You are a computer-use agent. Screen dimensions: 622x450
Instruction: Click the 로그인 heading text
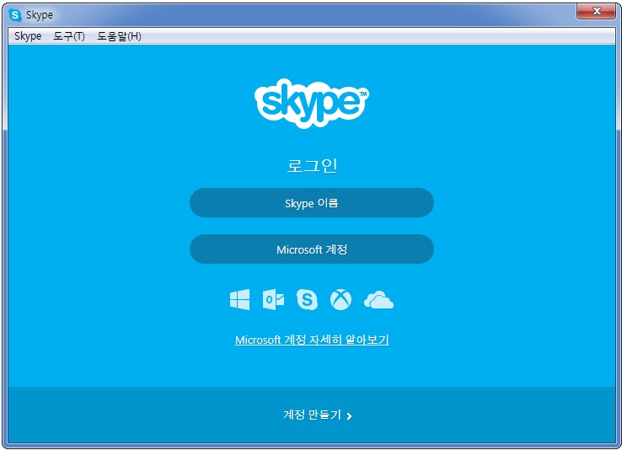311,165
